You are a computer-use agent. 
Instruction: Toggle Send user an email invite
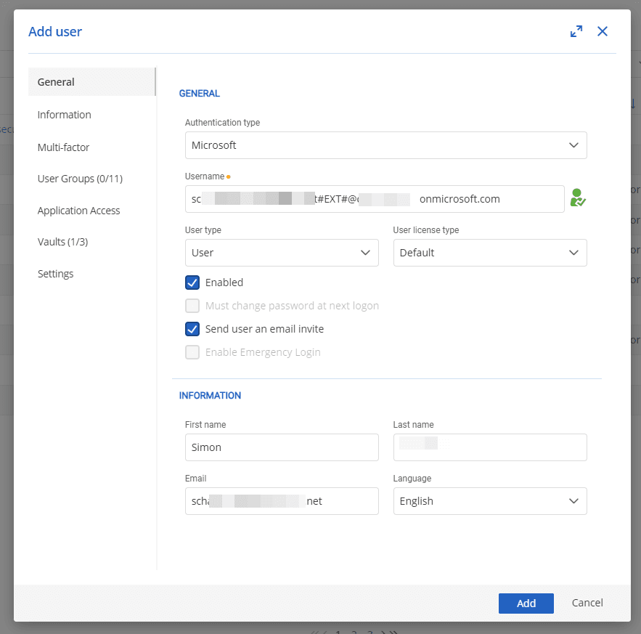pyautogui.click(x=192, y=329)
